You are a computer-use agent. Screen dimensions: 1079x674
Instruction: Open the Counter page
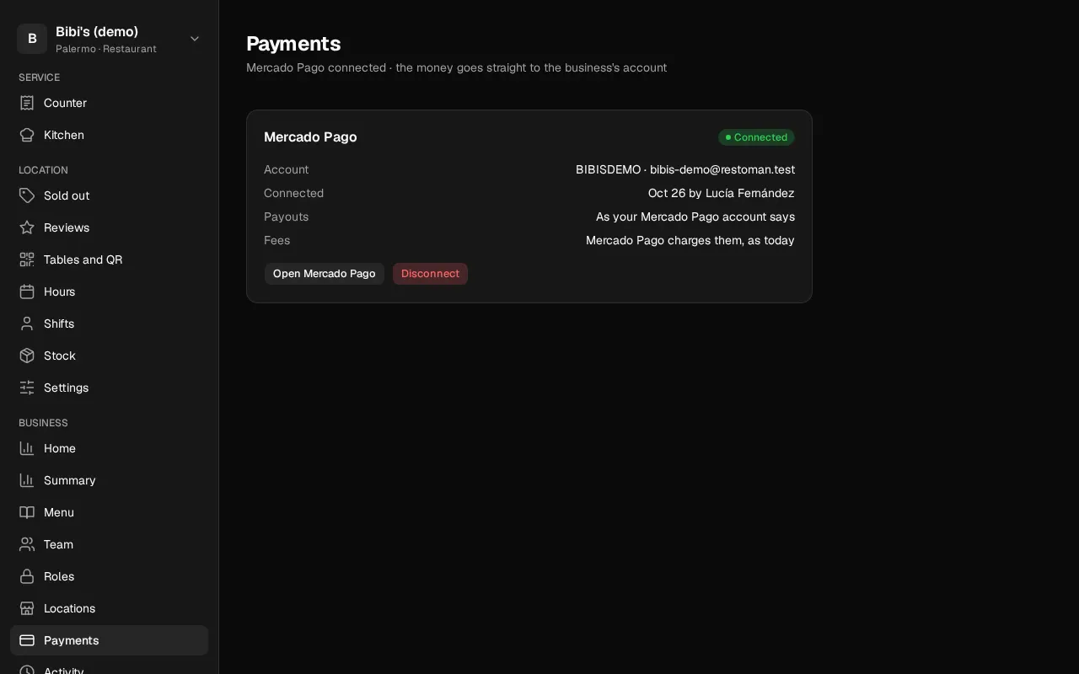click(109, 103)
